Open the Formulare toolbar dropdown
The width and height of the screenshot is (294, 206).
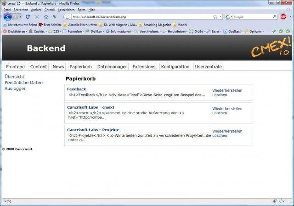pos(73,32)
